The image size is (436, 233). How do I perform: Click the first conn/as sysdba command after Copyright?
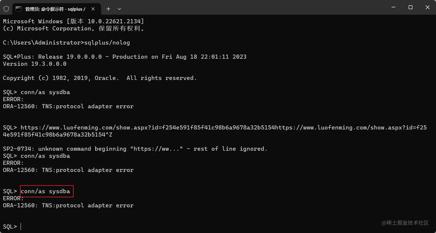(45, 92)
